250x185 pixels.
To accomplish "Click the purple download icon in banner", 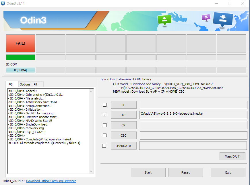I will tap(206, 17).
